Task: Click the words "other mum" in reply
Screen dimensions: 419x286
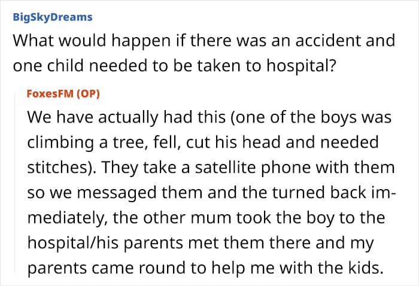Action: (x=187, y=218)
